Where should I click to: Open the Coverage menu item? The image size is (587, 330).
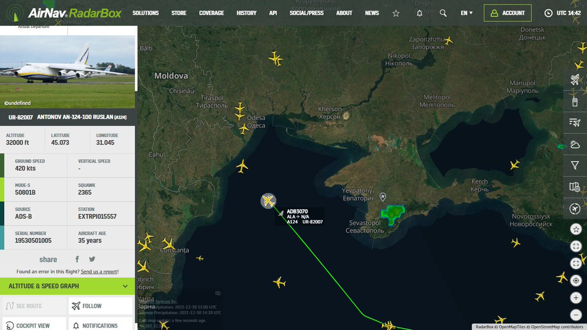(211, 13)
